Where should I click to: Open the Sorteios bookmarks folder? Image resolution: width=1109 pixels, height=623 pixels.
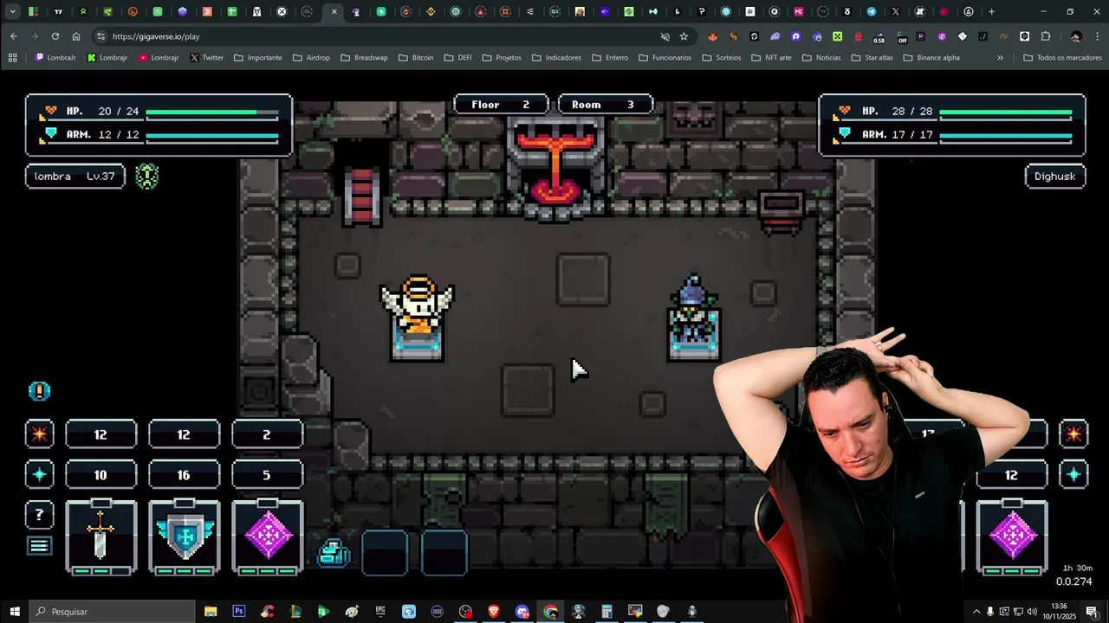[722, 57]
